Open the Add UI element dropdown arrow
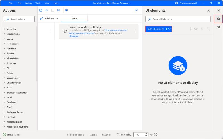223x139 pixels. (169, 29)
